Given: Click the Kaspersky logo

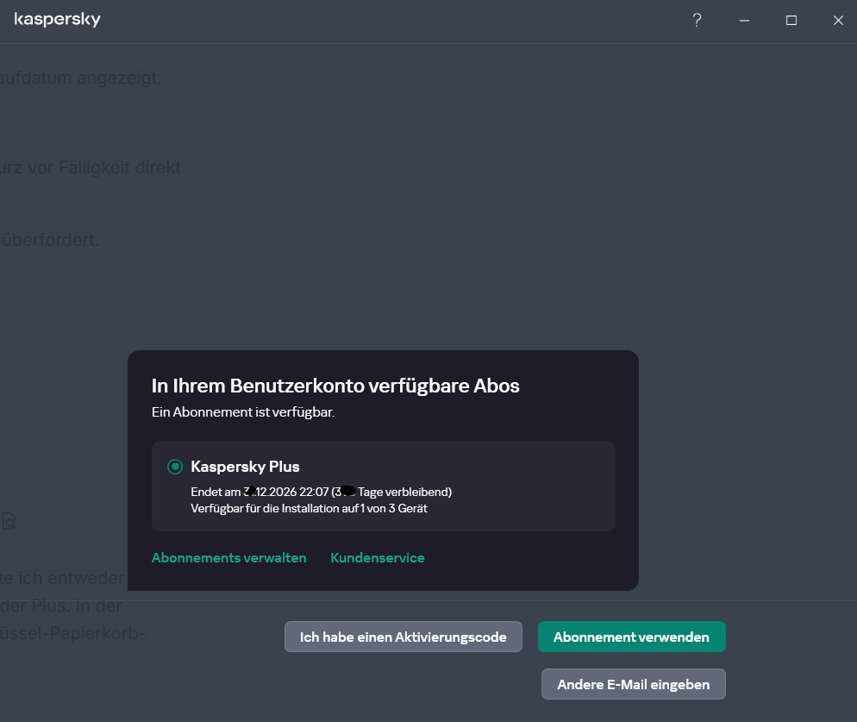Looking at the screenshot, I should coord(58,20).
